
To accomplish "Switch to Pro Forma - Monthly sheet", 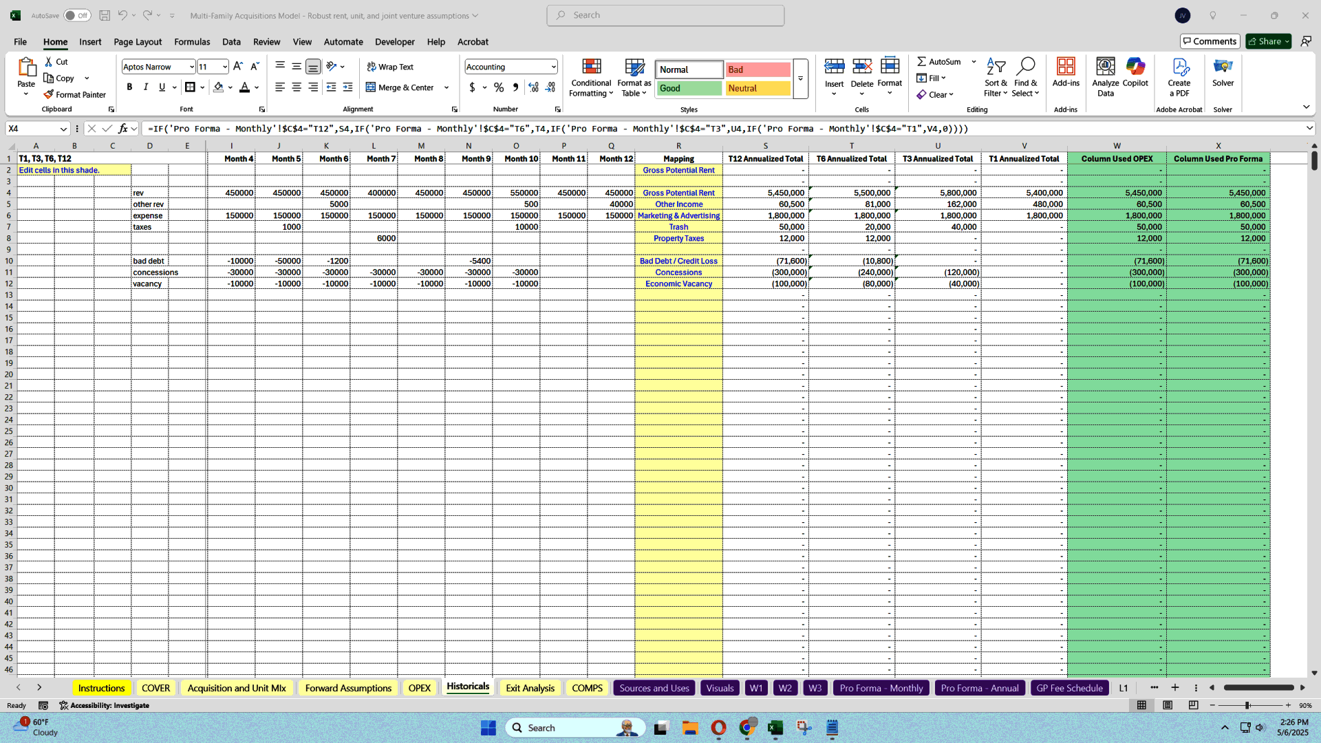I will coord(881,688).
